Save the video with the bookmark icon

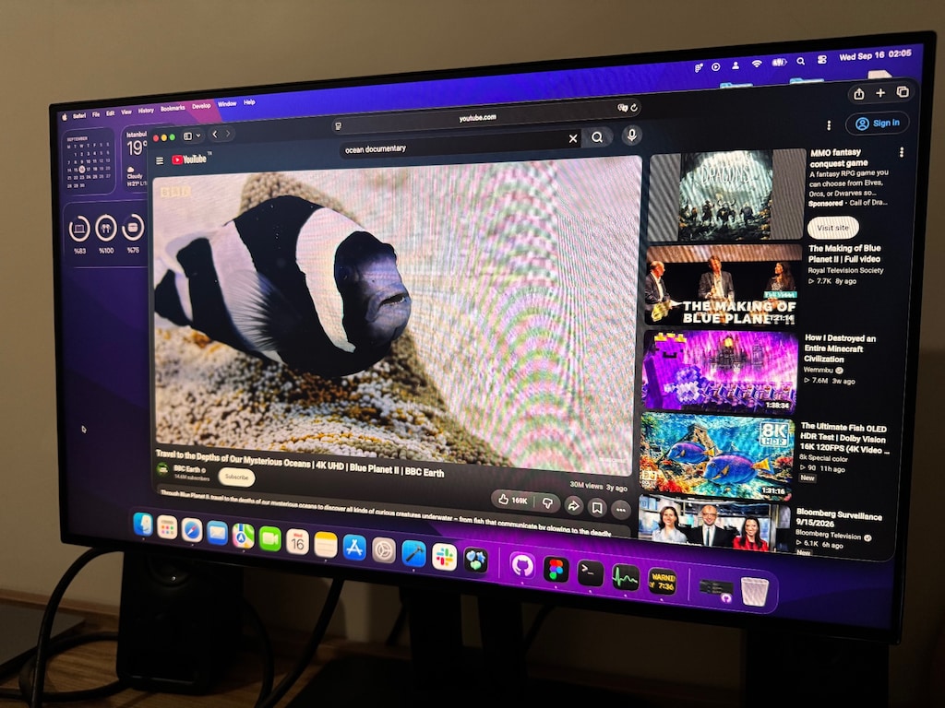(x=597, y=508)
